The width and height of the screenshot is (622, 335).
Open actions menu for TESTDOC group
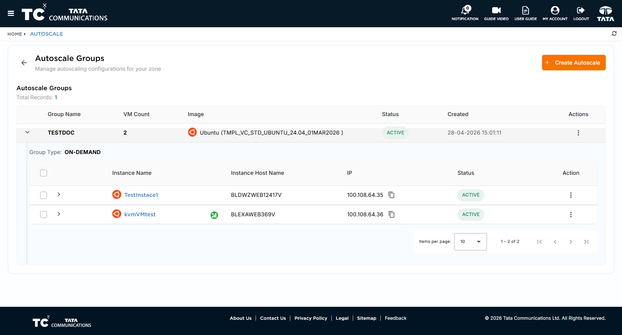[578, 133]
